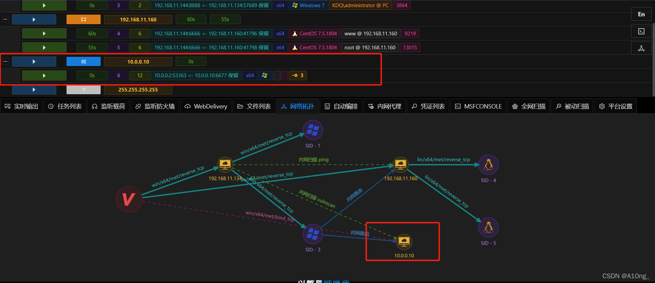Image resolution: width=655 pixels, height=283 pixels.
Task: Select the 网络拓扑 tab
Action: coord(297,106)
